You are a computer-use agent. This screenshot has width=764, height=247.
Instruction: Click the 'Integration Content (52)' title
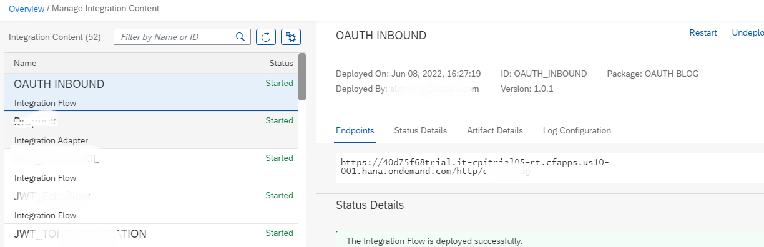pyautogui.click(x=55, y=37)
